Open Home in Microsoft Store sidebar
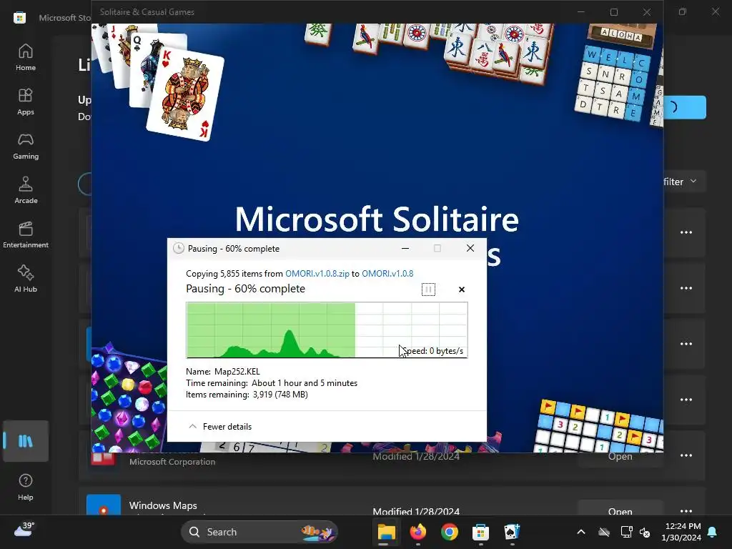The height and width of the screenshot is (549, 732). [x=26, y=57]
